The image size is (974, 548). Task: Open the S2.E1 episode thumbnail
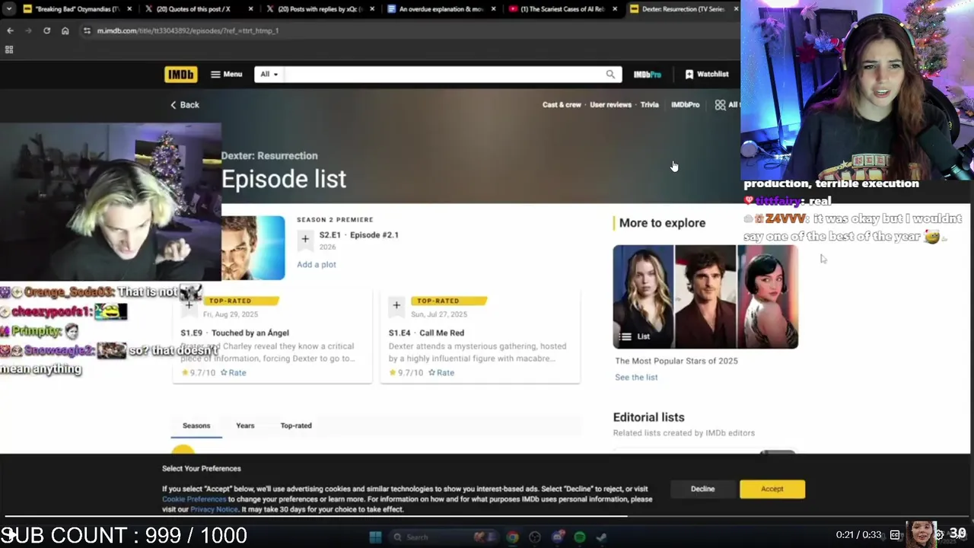coord(253,248)
